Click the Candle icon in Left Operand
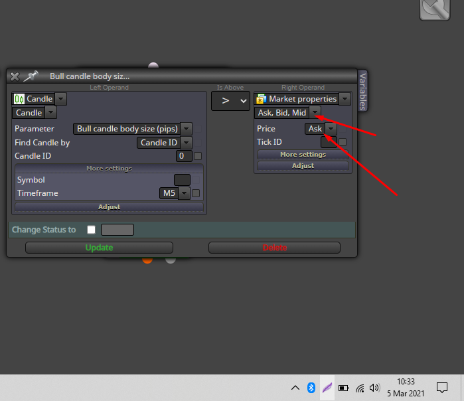The height and width of the screenshot is (401, 464). click(19, 99)
